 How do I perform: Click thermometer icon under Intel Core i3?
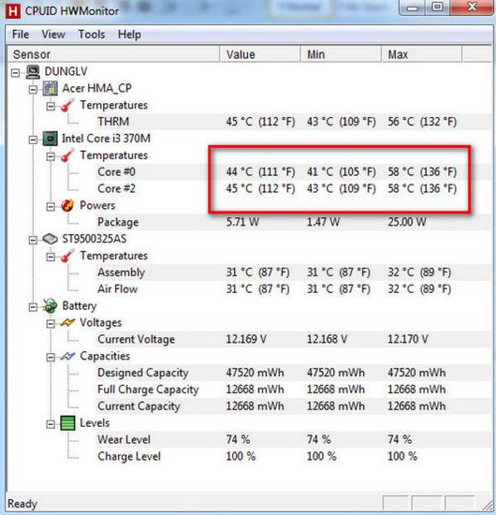(68, 155)
